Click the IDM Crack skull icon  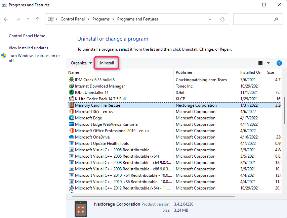71,80
